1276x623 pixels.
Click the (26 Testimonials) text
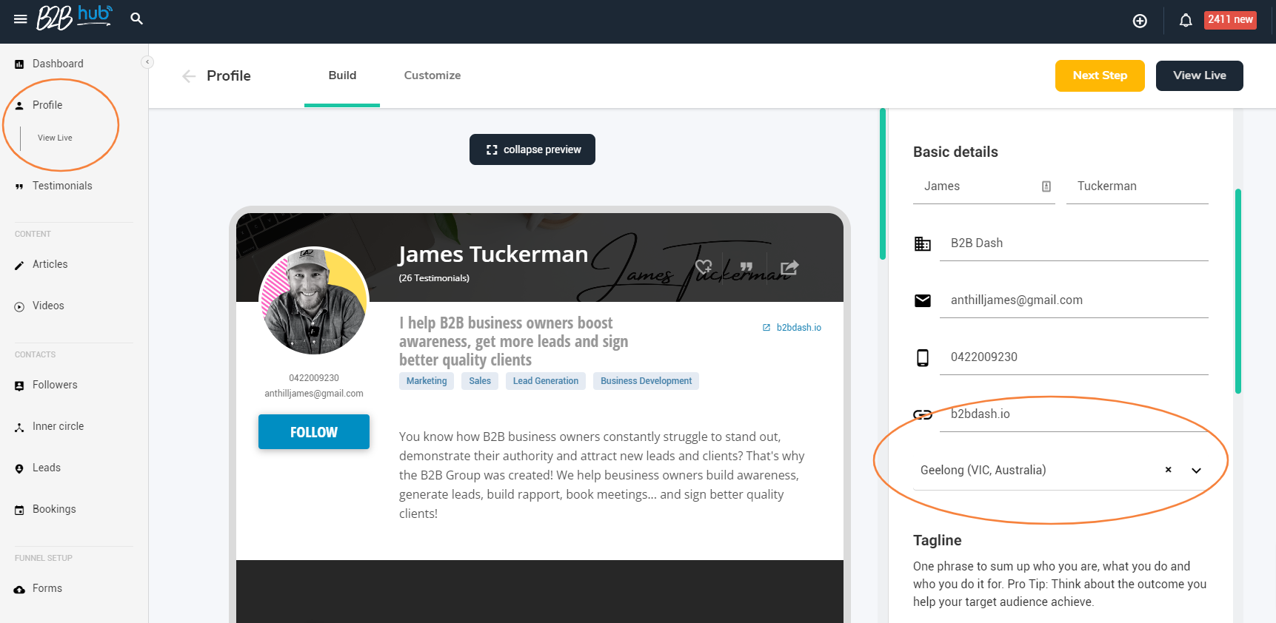tap(434, 278)
